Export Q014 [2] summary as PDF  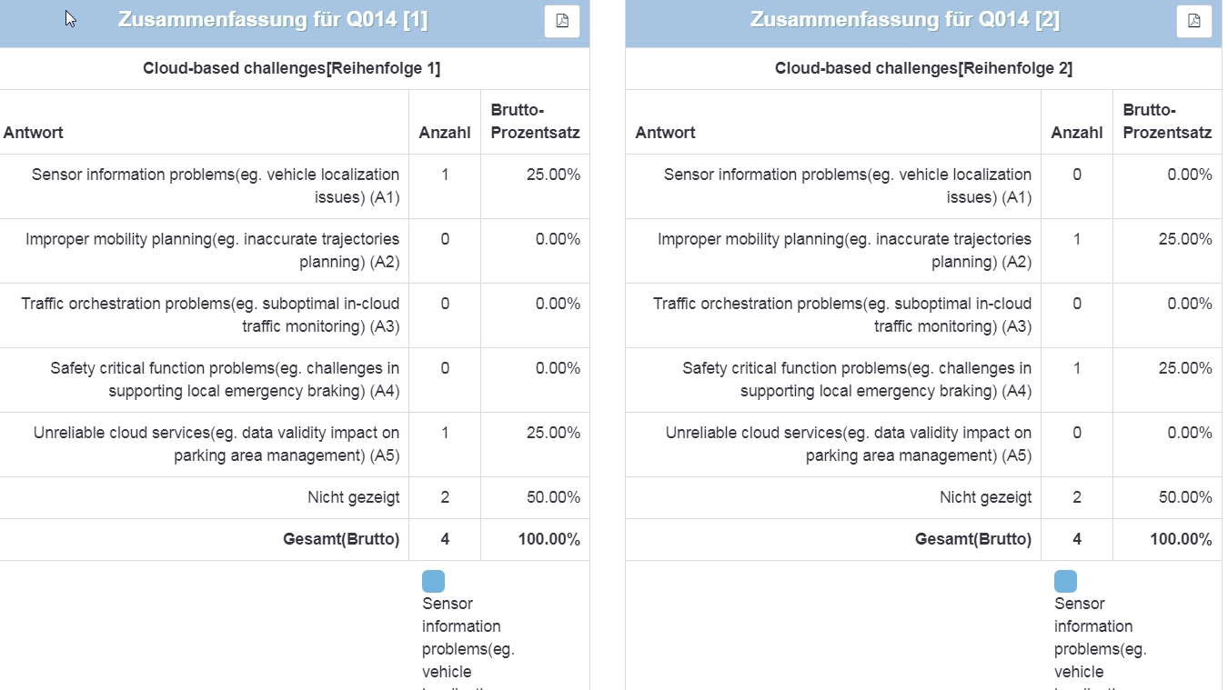(1193, 21)
